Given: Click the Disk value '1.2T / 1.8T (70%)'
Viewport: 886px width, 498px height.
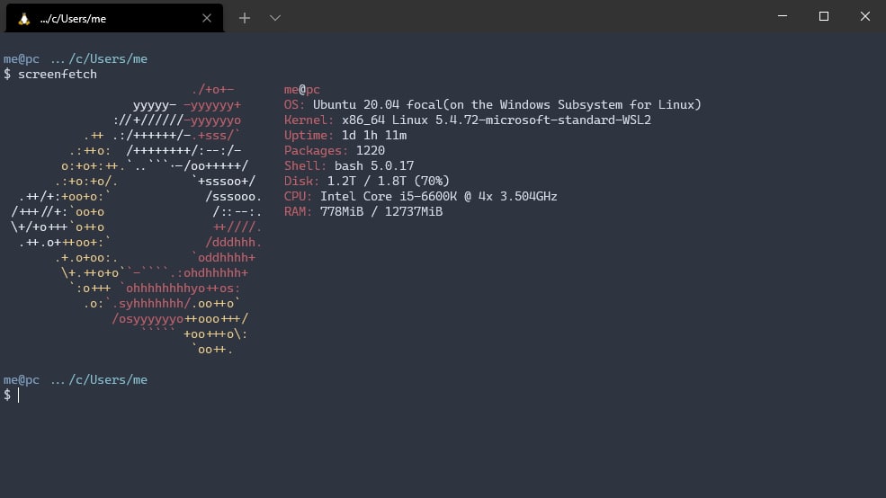Looking at the screenshot, I should click(389, 181).
